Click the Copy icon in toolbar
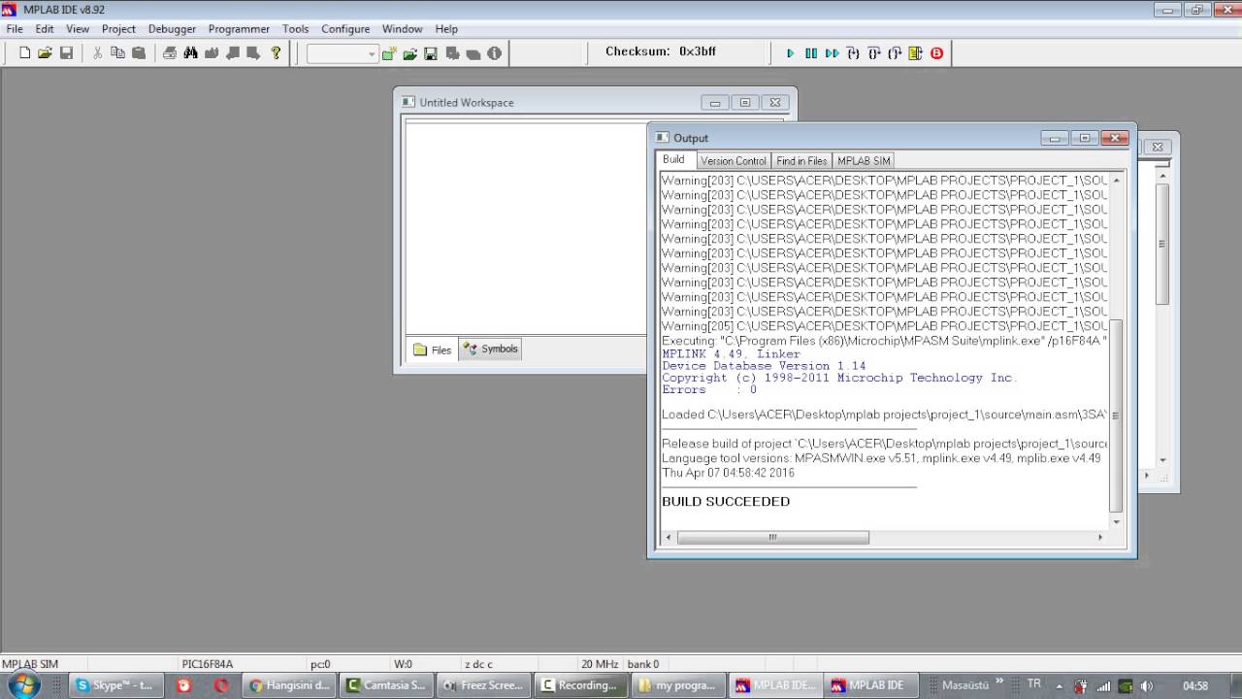1242x699 pixels. click(x=117, y=53)
